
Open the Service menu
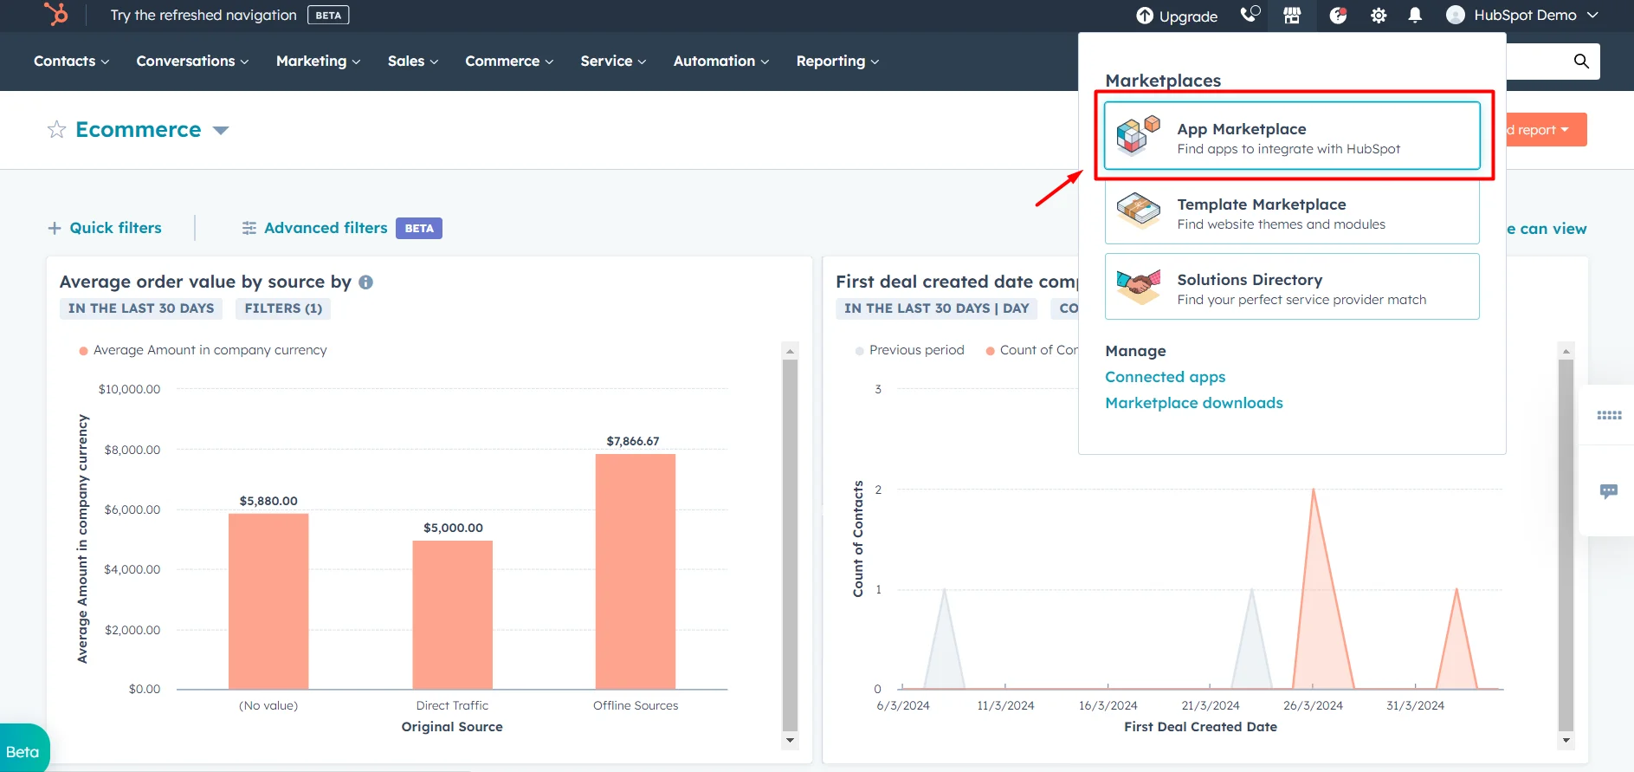[x=613, y=61]
